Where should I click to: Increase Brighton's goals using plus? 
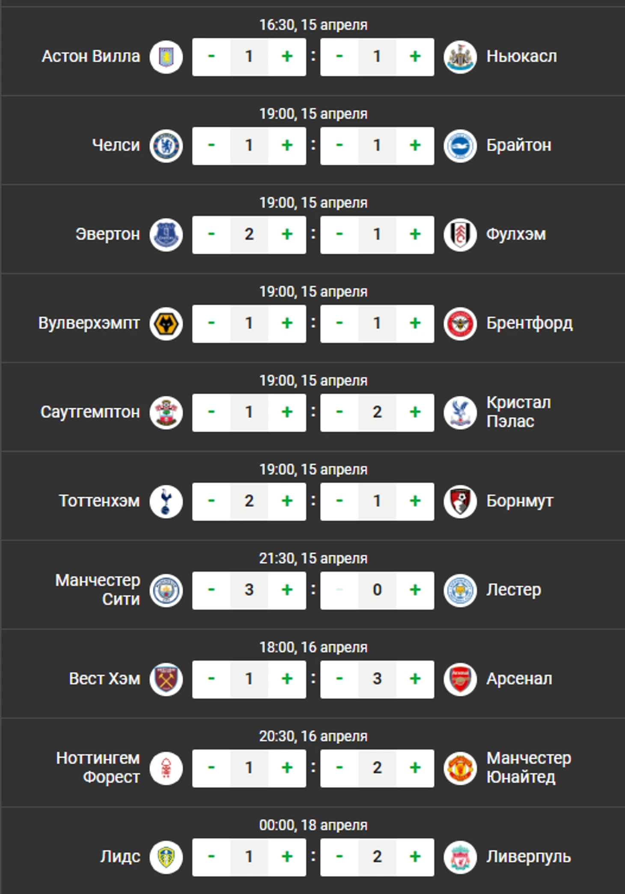415,146
